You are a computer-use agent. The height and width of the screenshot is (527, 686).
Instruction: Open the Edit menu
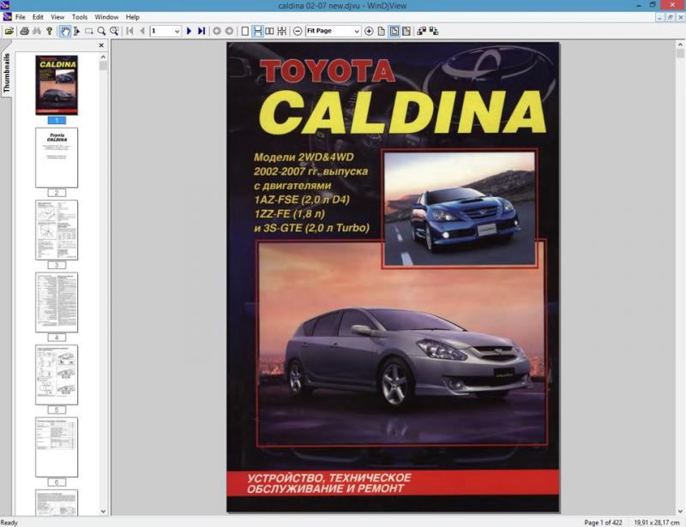click(38, 17)
